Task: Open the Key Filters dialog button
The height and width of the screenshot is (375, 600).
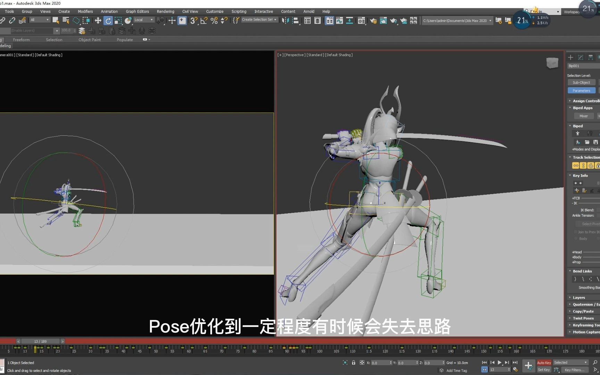Action: tap(574, 370)
